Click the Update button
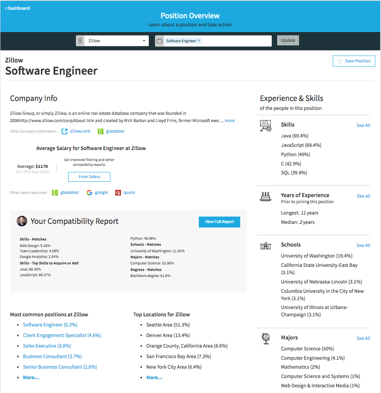 point(288,40)
